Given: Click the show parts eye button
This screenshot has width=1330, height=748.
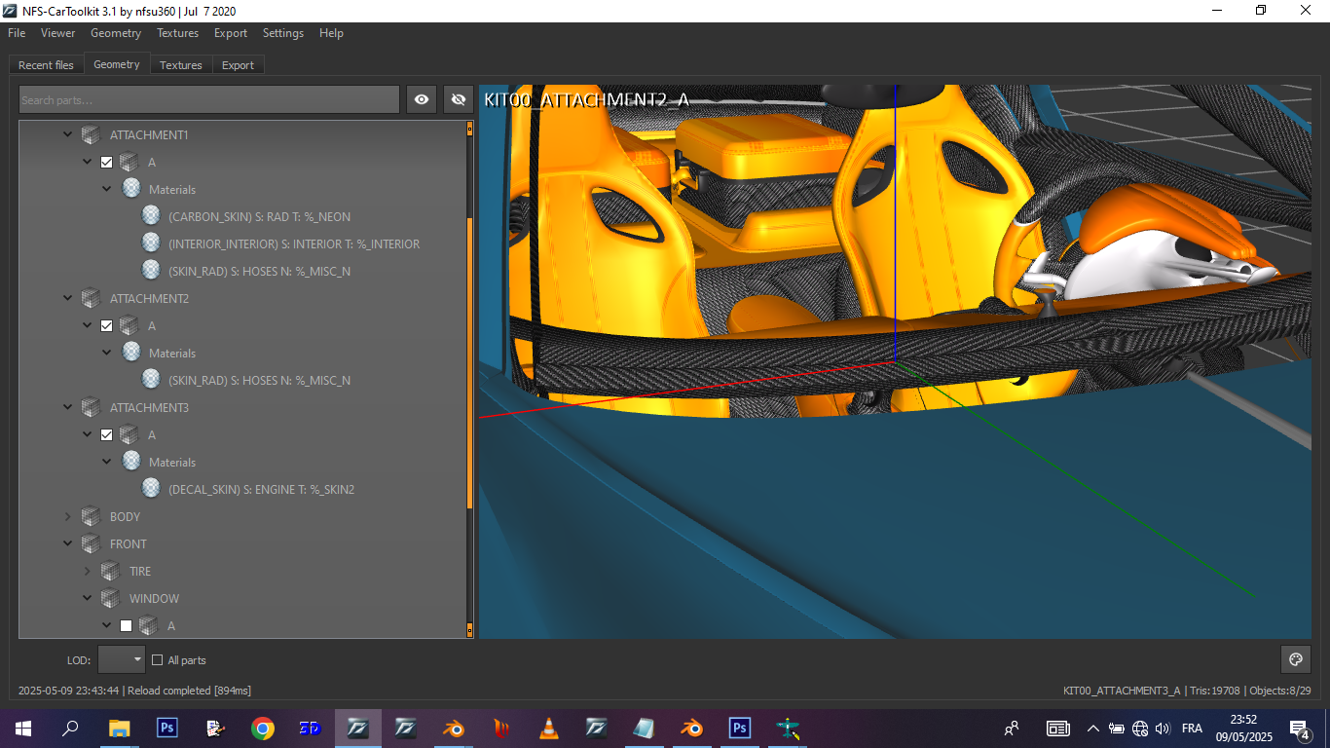Looking at the screenshot, I should pos(422,99).
